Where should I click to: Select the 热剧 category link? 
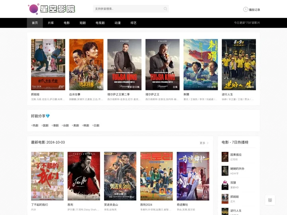(35, 125)
